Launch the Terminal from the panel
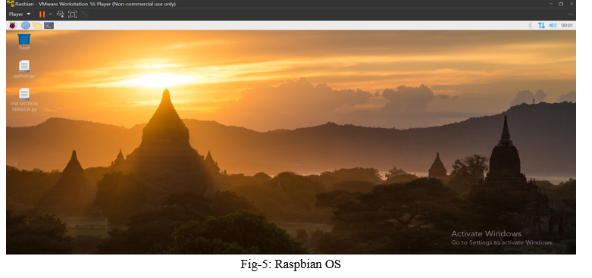592x278 pixels. [x=49, y=26]
